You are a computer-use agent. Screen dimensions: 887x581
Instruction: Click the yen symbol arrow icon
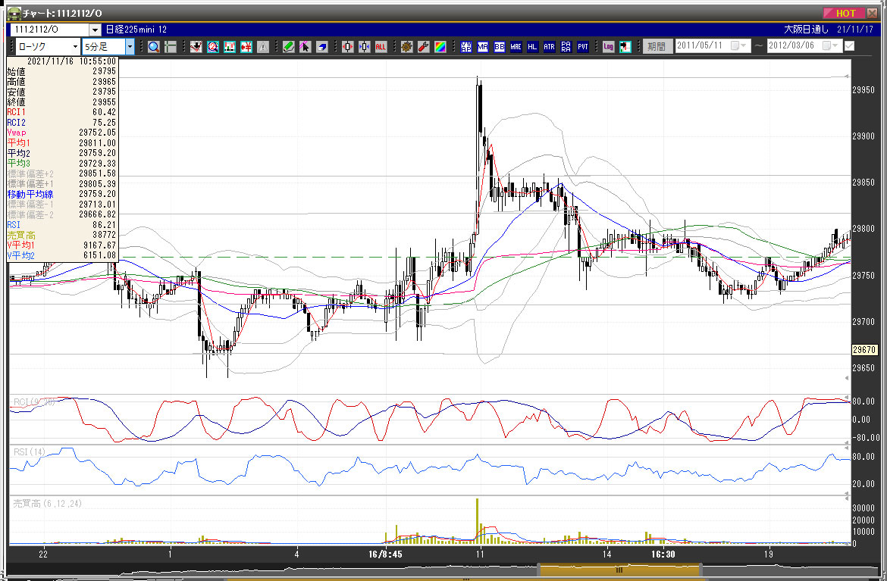pyautogui.click(x=246, y=47)
